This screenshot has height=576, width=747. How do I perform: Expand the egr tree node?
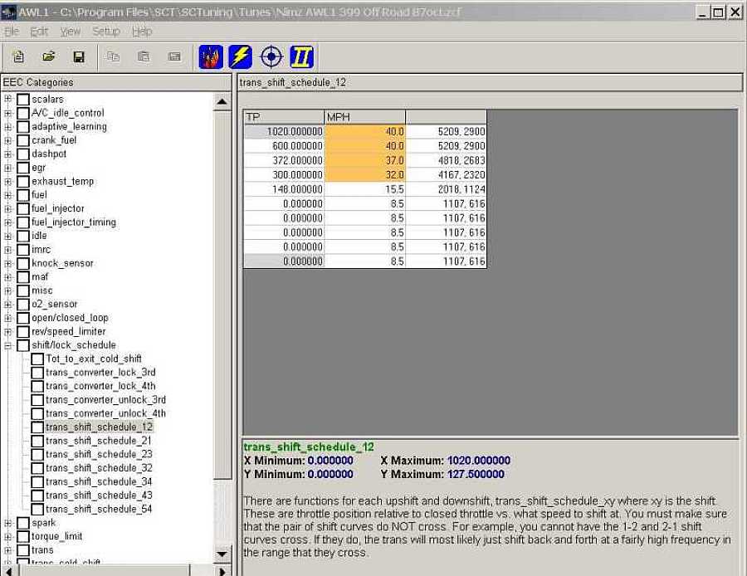7,168
